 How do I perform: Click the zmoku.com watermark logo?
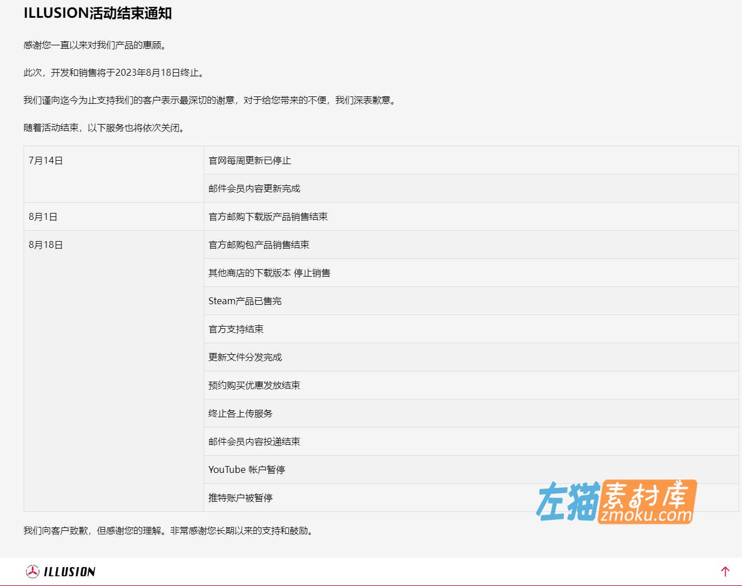tap(616, 502)
